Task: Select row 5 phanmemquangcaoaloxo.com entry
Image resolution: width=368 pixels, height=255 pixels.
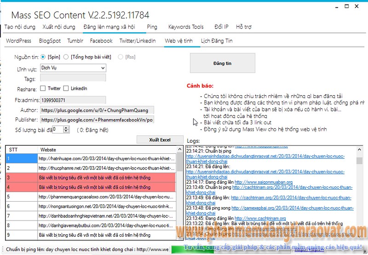Action: [x=91, y=197]
